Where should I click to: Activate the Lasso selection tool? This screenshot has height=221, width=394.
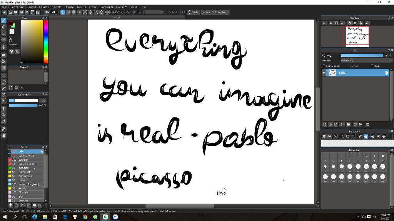(3, 82)
